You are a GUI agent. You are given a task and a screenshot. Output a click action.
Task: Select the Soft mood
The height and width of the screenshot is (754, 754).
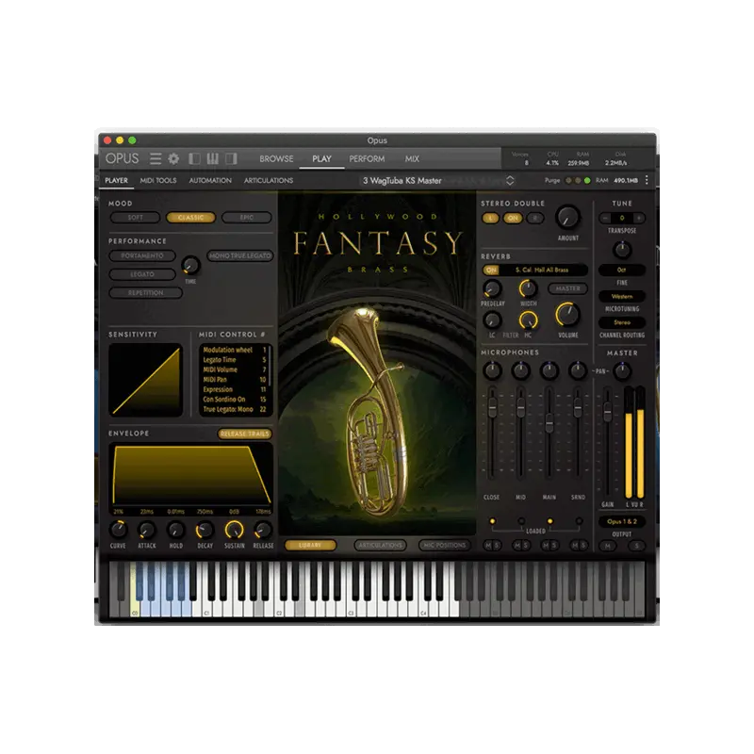[135, 218]
